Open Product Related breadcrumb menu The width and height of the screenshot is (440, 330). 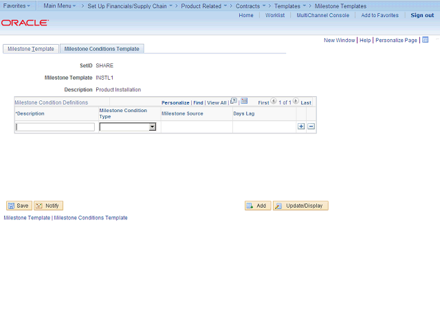(204, 6)
